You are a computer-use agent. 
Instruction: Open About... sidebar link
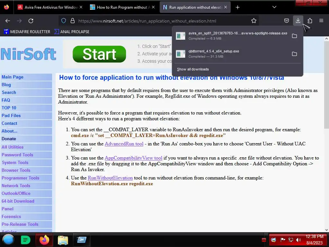pyautogui.click(x=9, y=131)
